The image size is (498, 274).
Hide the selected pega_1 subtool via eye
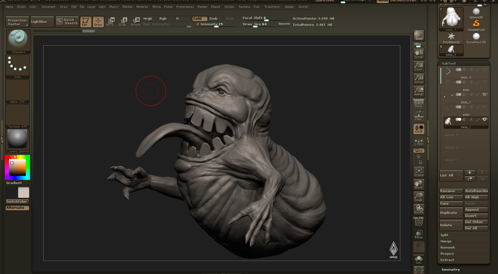(484, 119)
